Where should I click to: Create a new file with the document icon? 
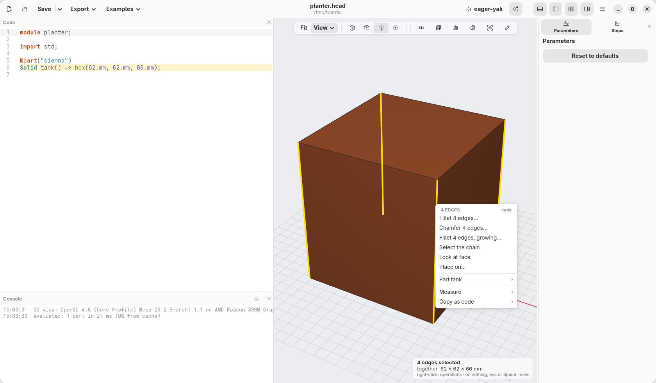pyautogui.click(x=9, y=9)
